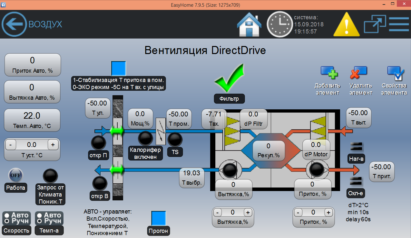Go back using the arrow icon
The height and width of the screenshot is (238, 411).
click(x=14, y=24)
